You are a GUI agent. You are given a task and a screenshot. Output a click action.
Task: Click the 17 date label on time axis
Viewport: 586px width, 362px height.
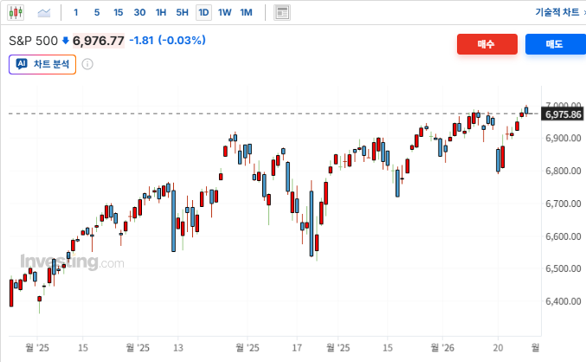[x=297, y=348]
